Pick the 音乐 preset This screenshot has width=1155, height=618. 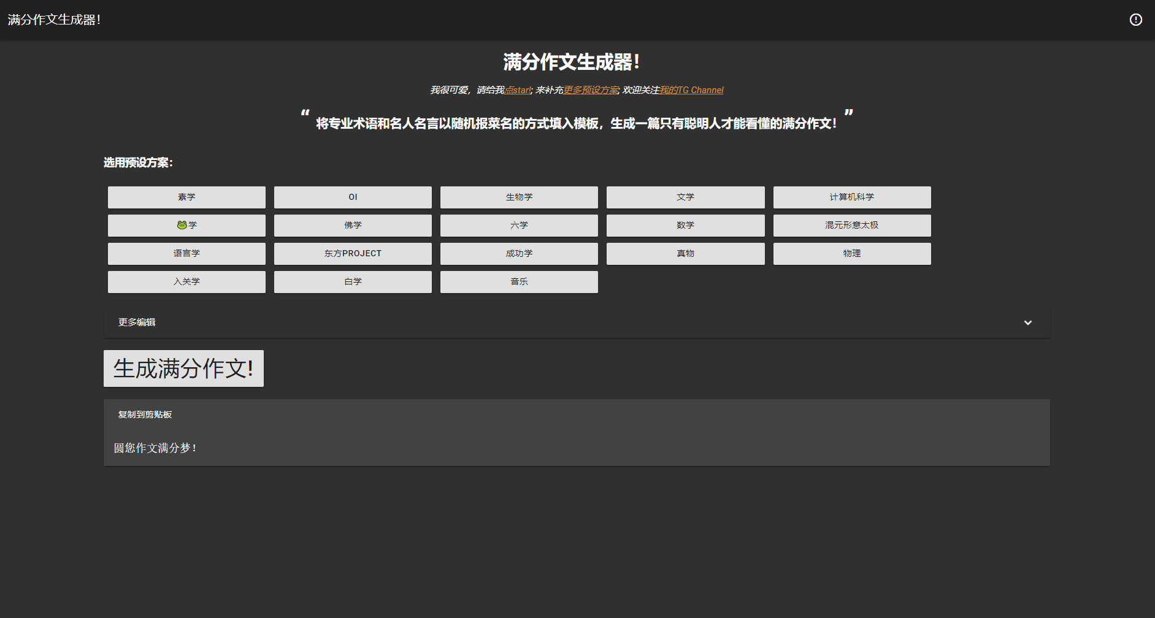[x=519, y=281]
